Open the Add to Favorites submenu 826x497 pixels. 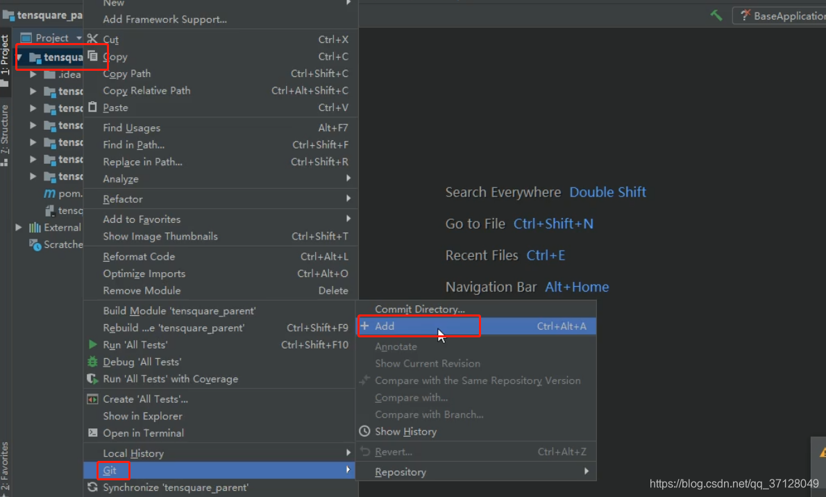point(220,219)
